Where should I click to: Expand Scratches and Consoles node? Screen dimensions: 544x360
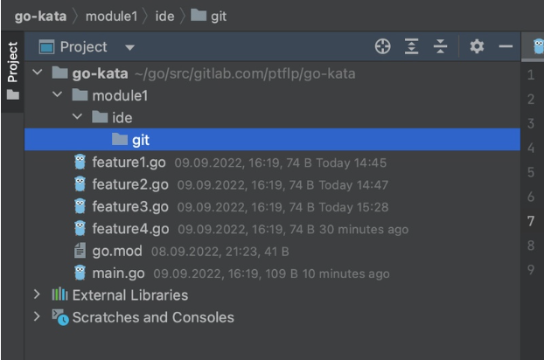tap(38, 317)
